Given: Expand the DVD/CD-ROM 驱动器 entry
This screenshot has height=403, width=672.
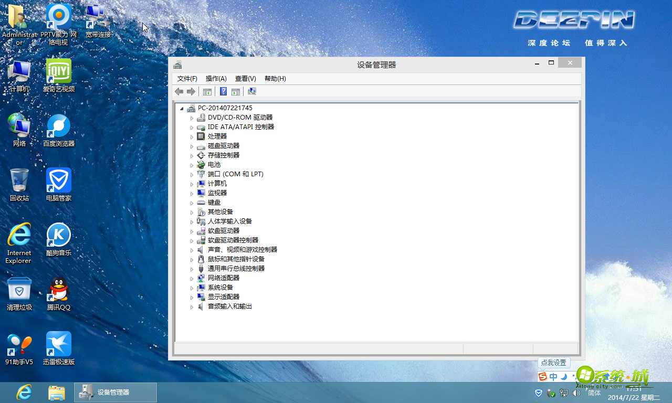Looking at the screenshot, I should tap(192, 118).
